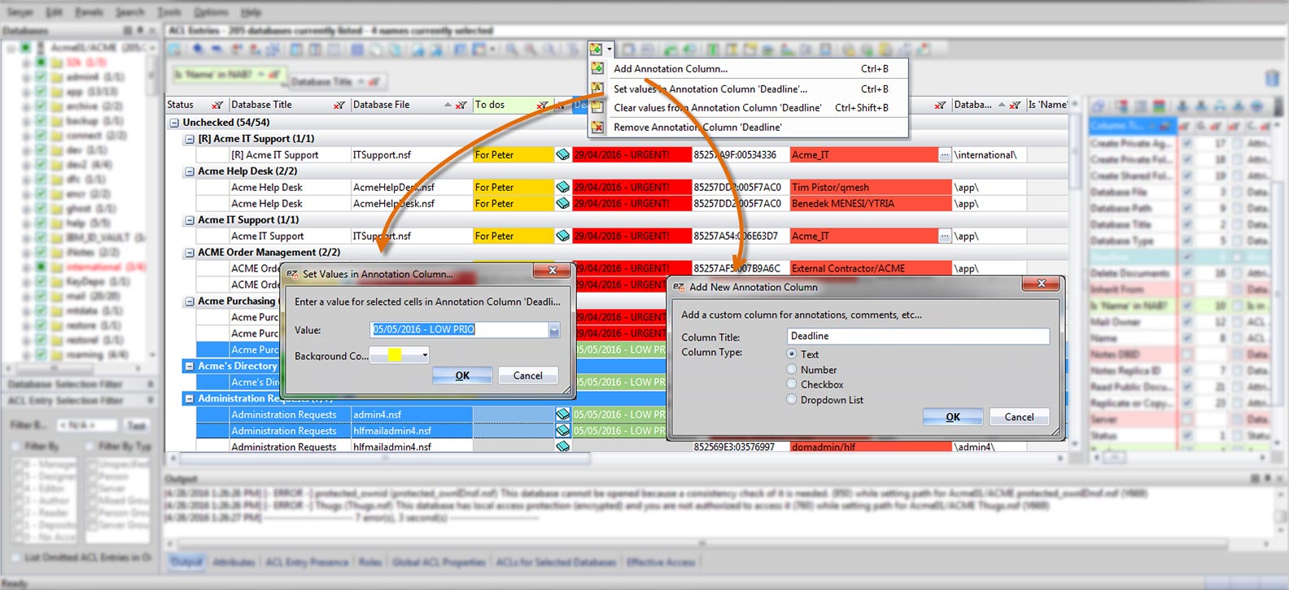Screen dimensions: 1289x590
Task: Click the 'admin4.nsf' file cell
Action: pyautogui.click(x=411, y=414)
